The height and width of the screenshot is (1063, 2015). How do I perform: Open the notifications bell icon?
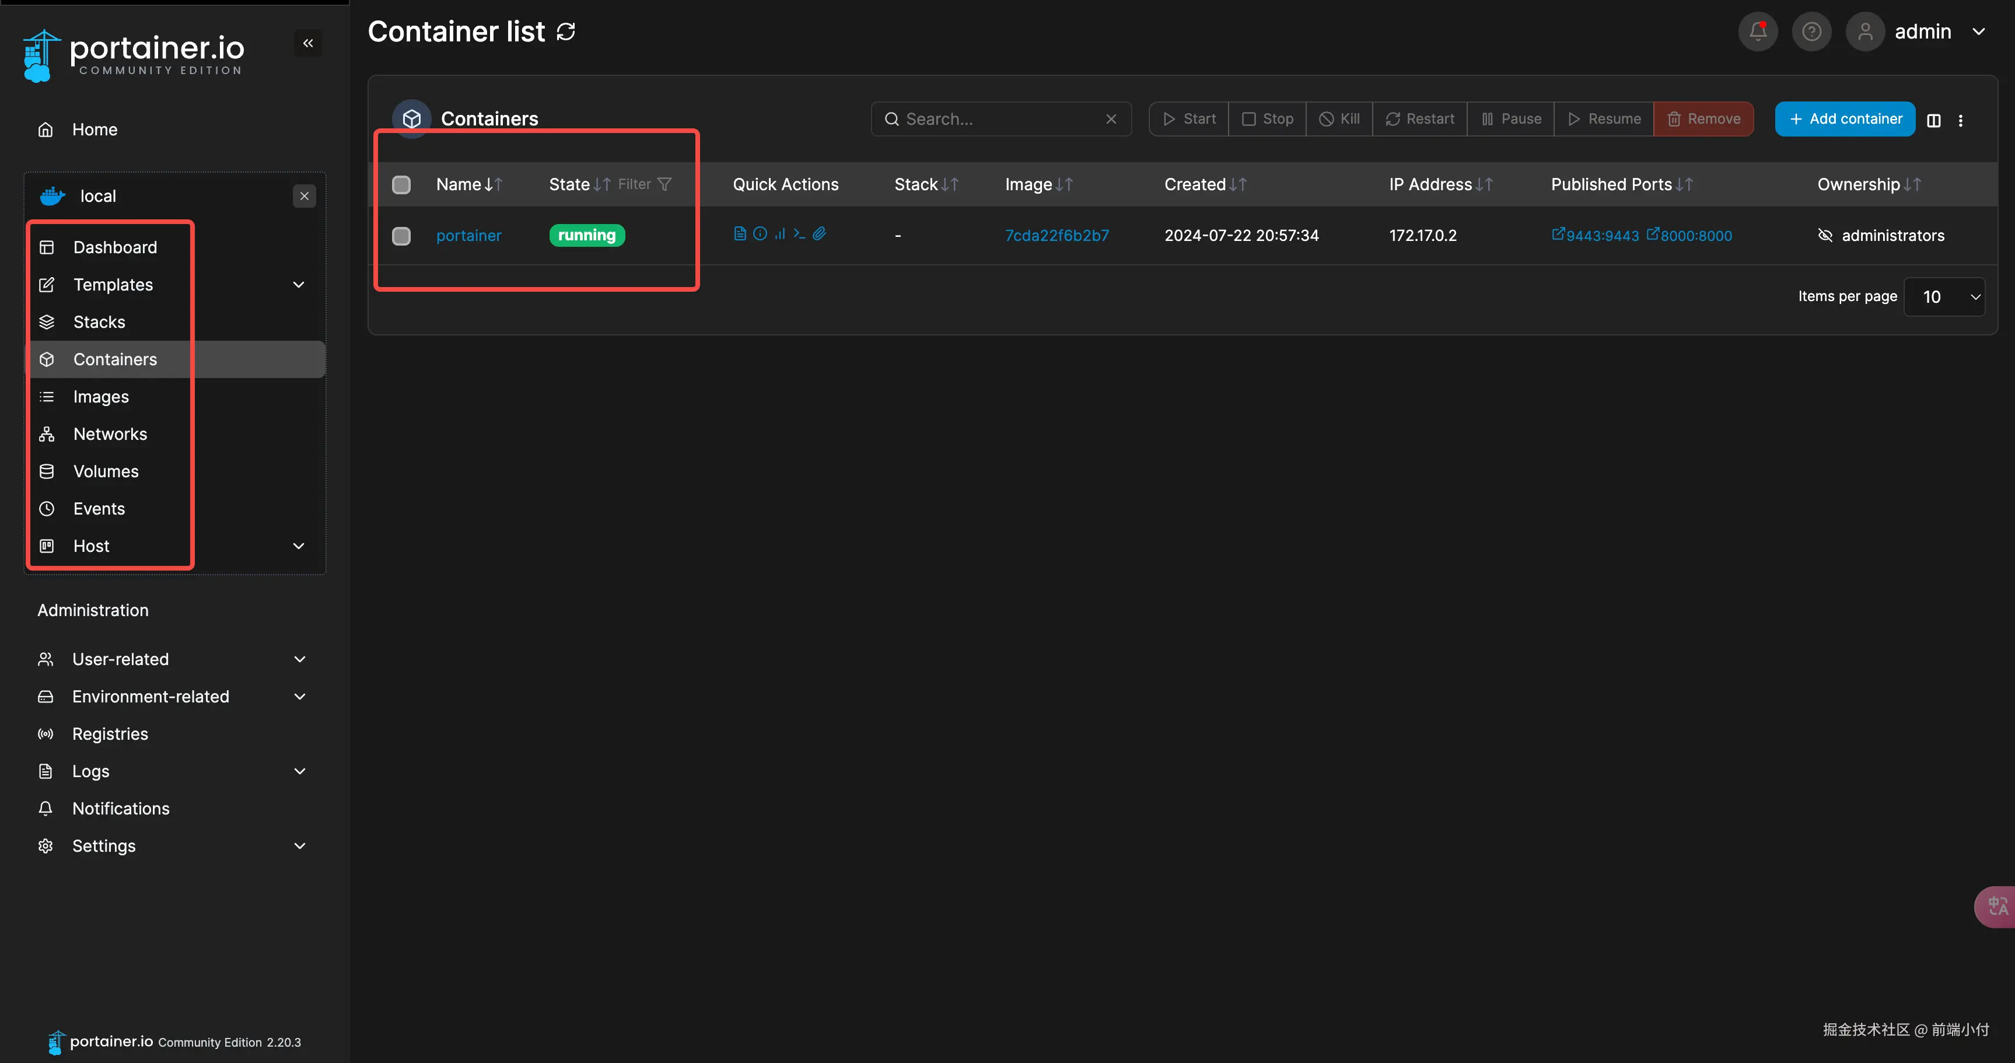point(1758,32)
